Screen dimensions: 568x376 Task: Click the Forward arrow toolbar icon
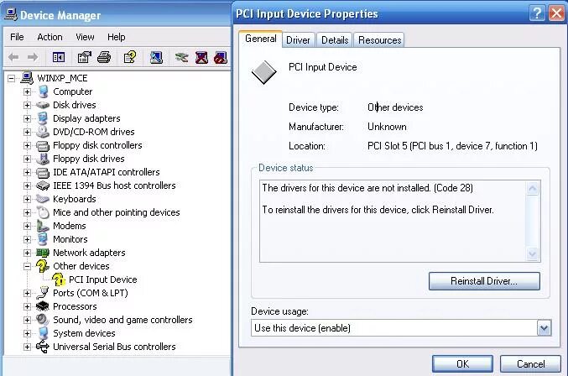(x=33, y=57)
